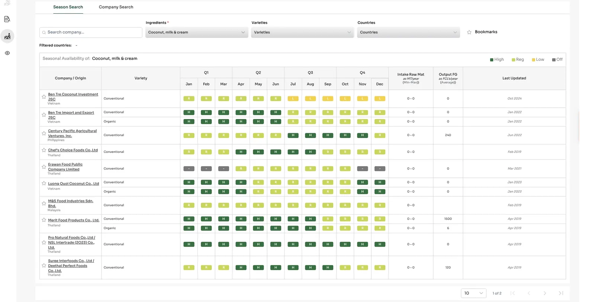
Task: Click Ben Tre Coconut Investment January R cell
Action: (x=189, y=99)
